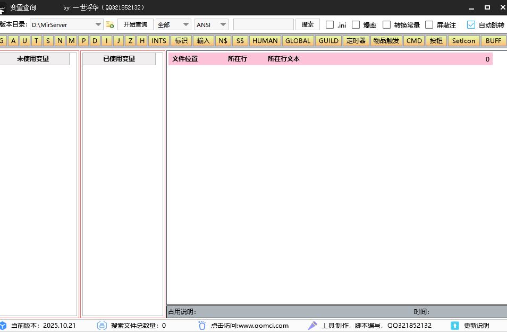Open the ANSI encoding dropdown
The image size is (507, 332).
pyautogui.click(x=223, y=24)
